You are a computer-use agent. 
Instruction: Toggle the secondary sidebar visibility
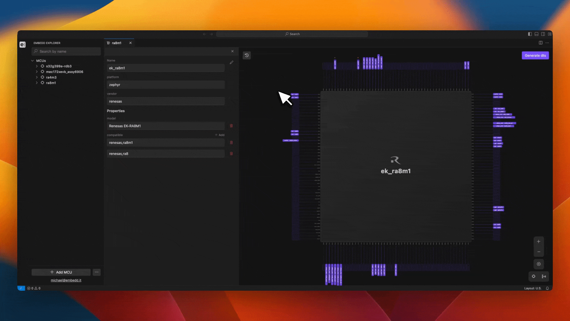pos(544,34)
